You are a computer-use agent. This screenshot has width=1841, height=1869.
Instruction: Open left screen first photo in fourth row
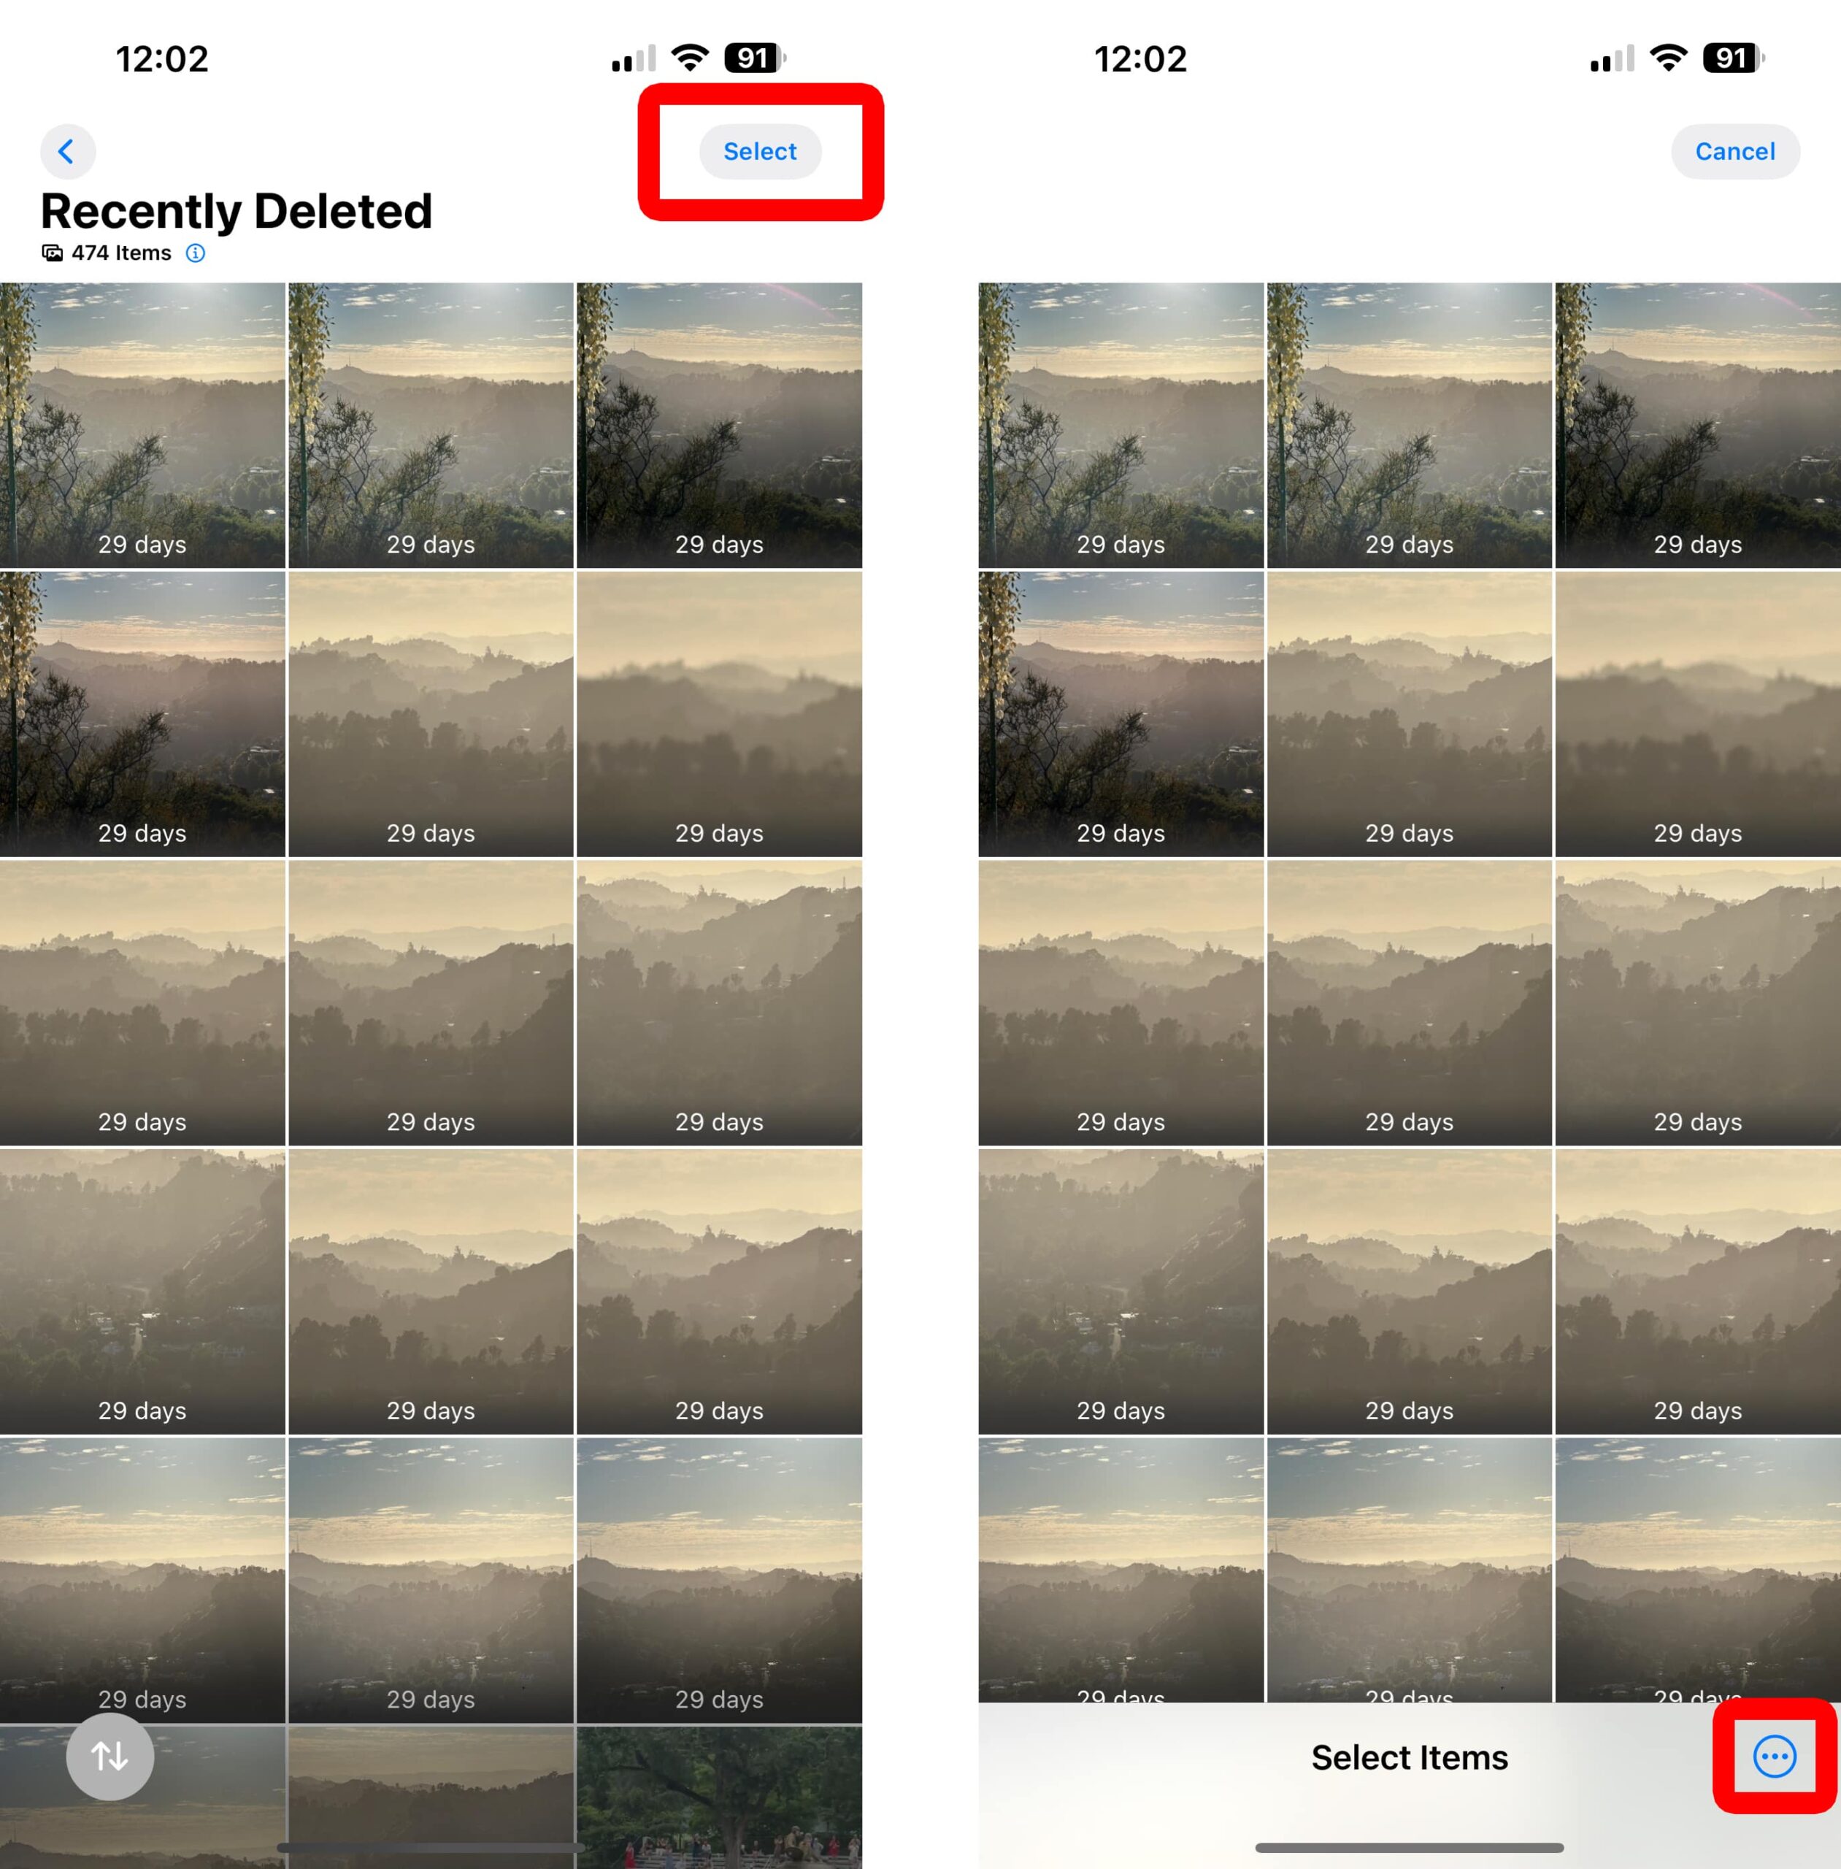(142, 1291)
